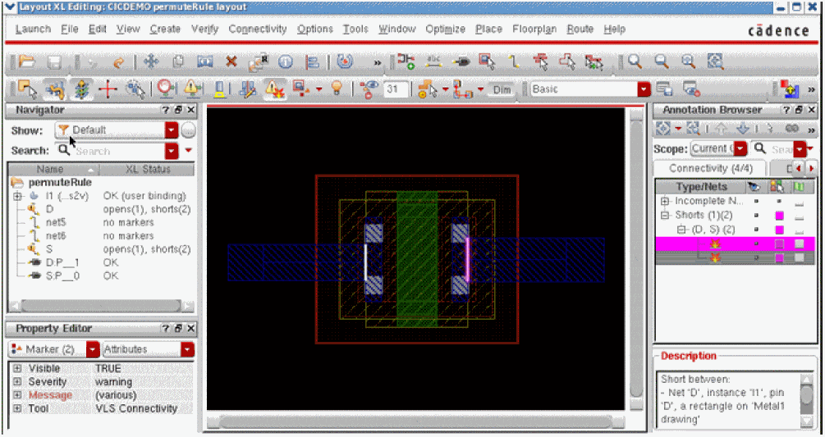The width and height of the screenshot is (825, 437).
Task: Expand the Severity property row
Action: [x=17, y=382]
